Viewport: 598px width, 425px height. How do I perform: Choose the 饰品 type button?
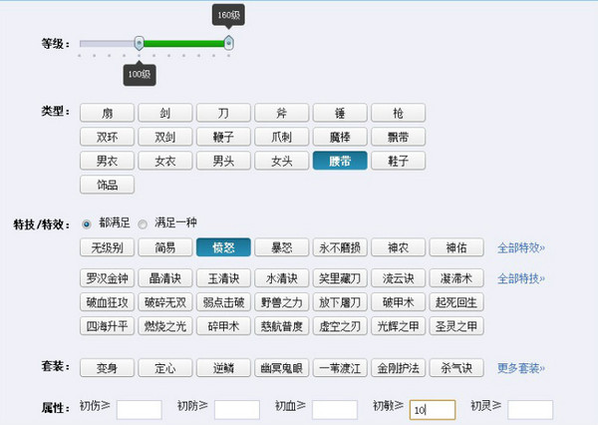tap(107, 185)
